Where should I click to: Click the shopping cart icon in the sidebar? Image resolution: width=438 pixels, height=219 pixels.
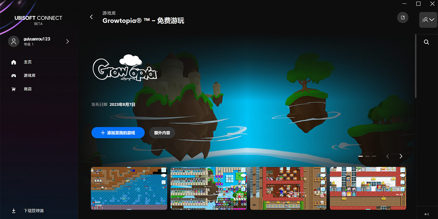tap(14, 89)
